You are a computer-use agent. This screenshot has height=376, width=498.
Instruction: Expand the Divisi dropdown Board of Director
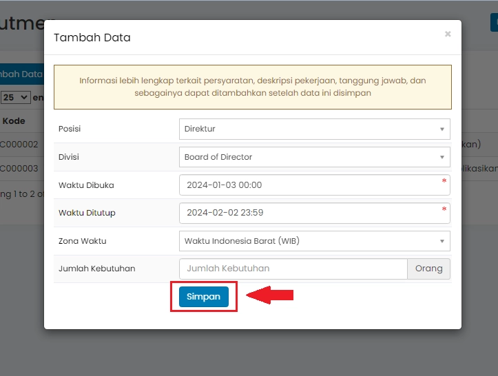[314, 157]
